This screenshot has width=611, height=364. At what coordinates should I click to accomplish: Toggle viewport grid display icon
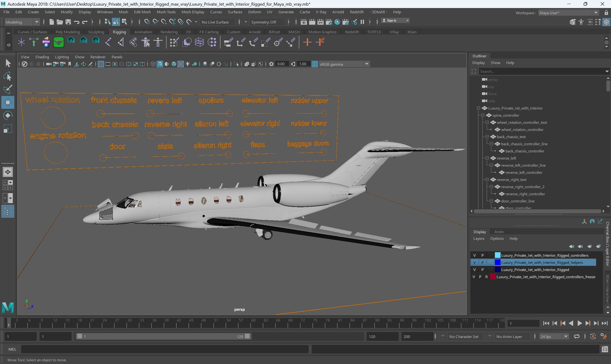click(101, 64)
